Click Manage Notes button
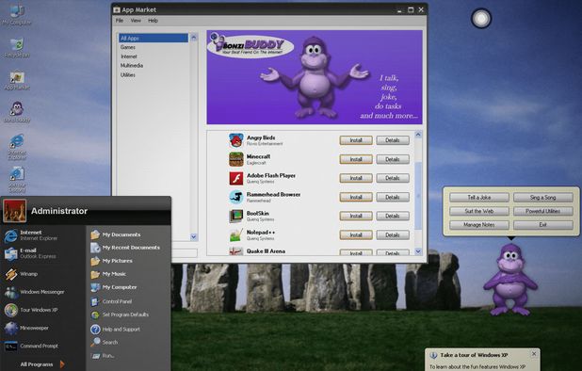582x371 pixels. [479, 225]
